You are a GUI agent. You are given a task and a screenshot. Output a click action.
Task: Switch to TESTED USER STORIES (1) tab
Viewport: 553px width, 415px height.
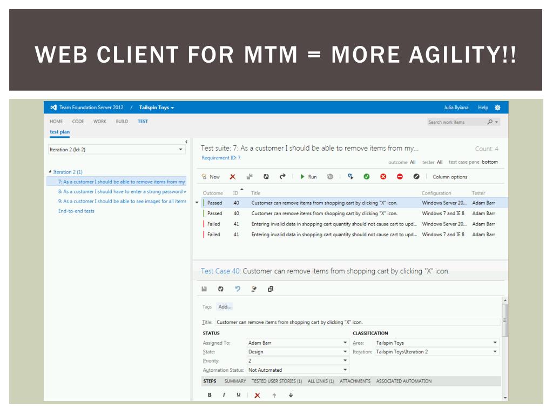pyautogui.click(x=277, y=381)
